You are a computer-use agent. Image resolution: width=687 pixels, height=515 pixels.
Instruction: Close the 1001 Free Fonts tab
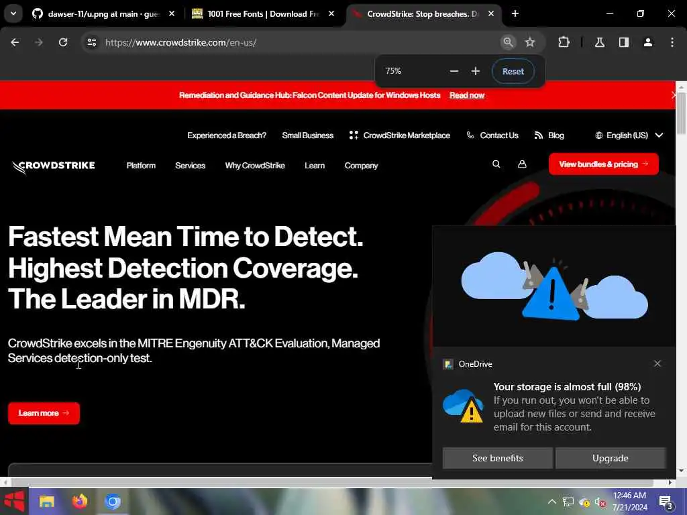(331, 14)
